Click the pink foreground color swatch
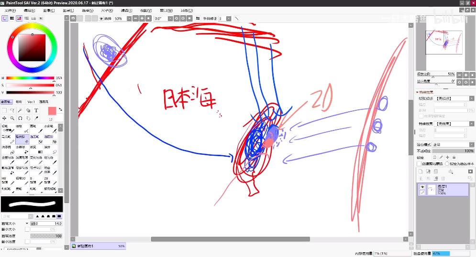This screenshot has height=257, width=476. coord(52,111)
